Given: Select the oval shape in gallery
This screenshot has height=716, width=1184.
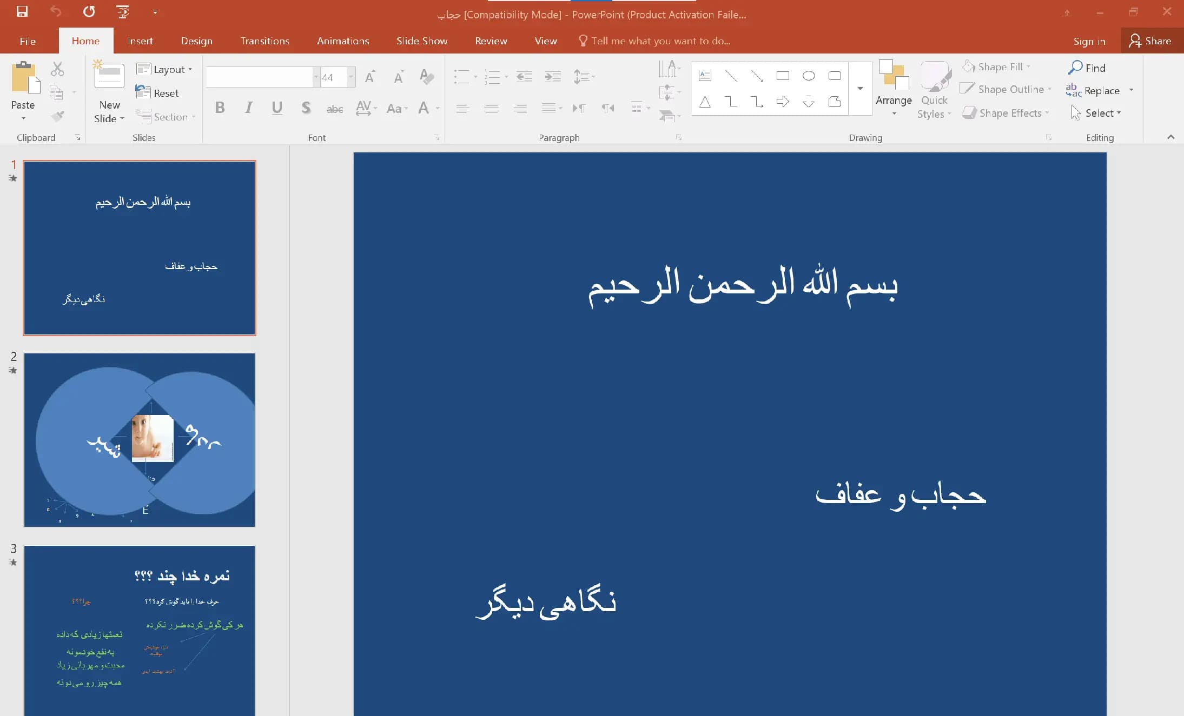Looking at the screenshot, I should tap(809, 76).
